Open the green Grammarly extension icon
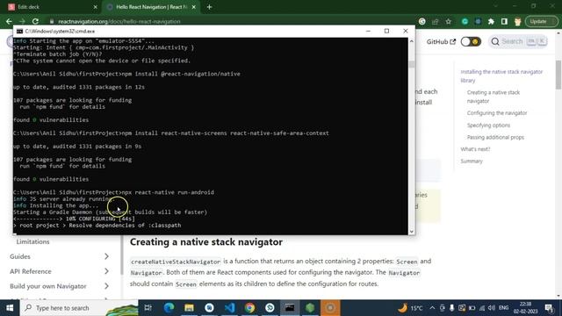562x316 pixels. pos(465,21)
